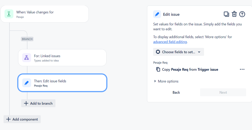Expand the More options section
The height and width of the screenshot is (130, 252).
166,81
